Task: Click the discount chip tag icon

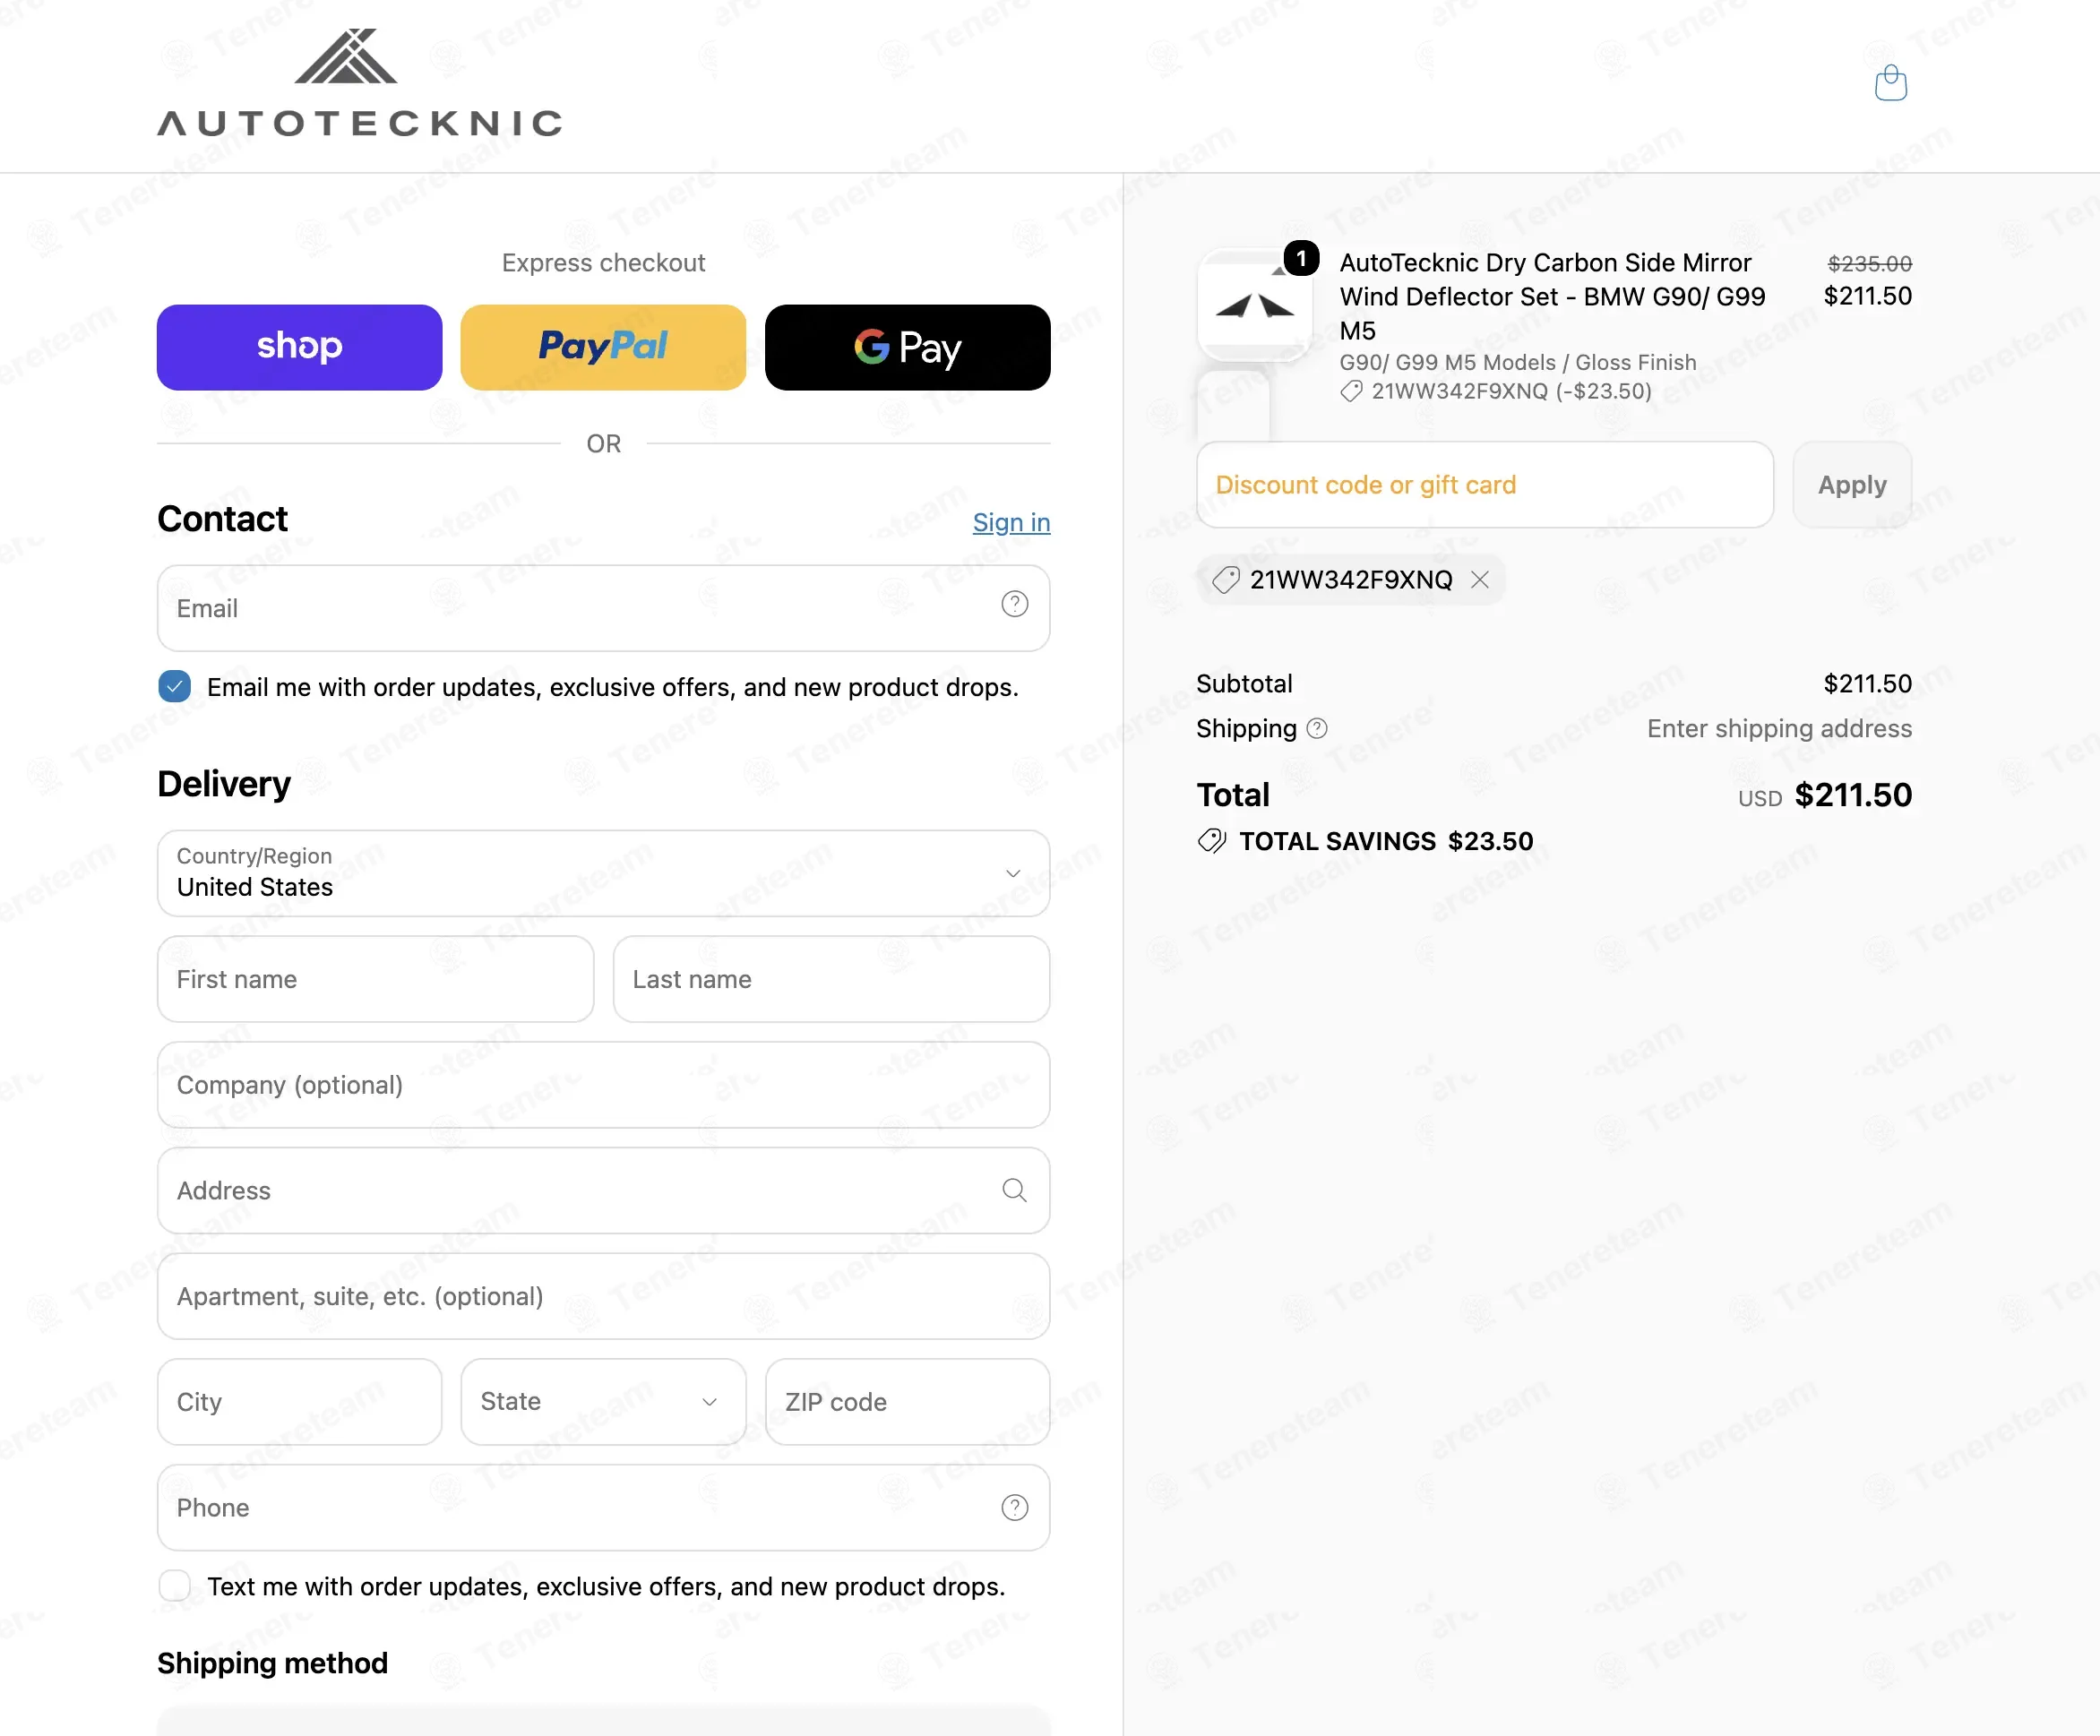Action: pos(1226,579)
